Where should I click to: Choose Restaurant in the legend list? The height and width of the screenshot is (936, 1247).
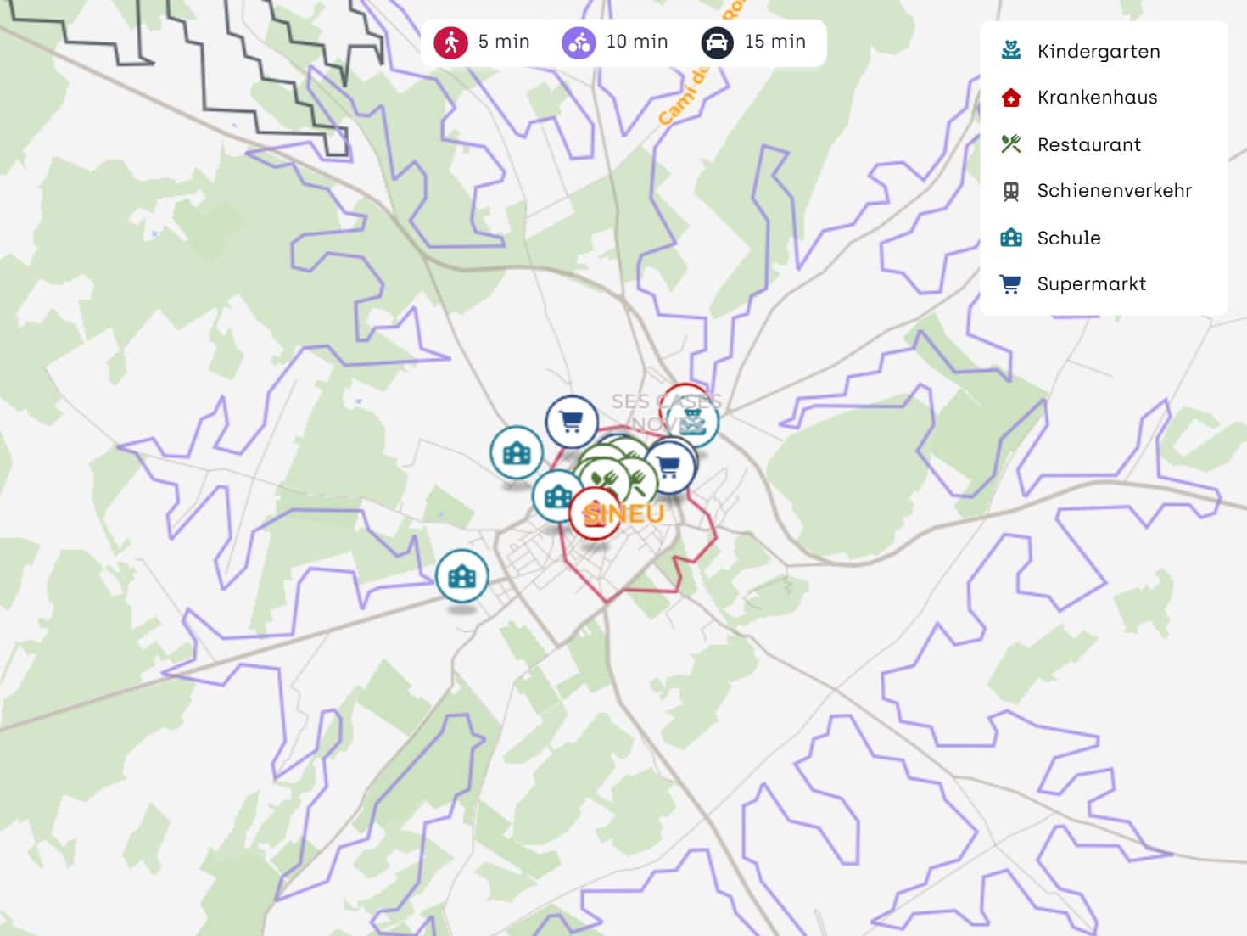[1088, 145]
